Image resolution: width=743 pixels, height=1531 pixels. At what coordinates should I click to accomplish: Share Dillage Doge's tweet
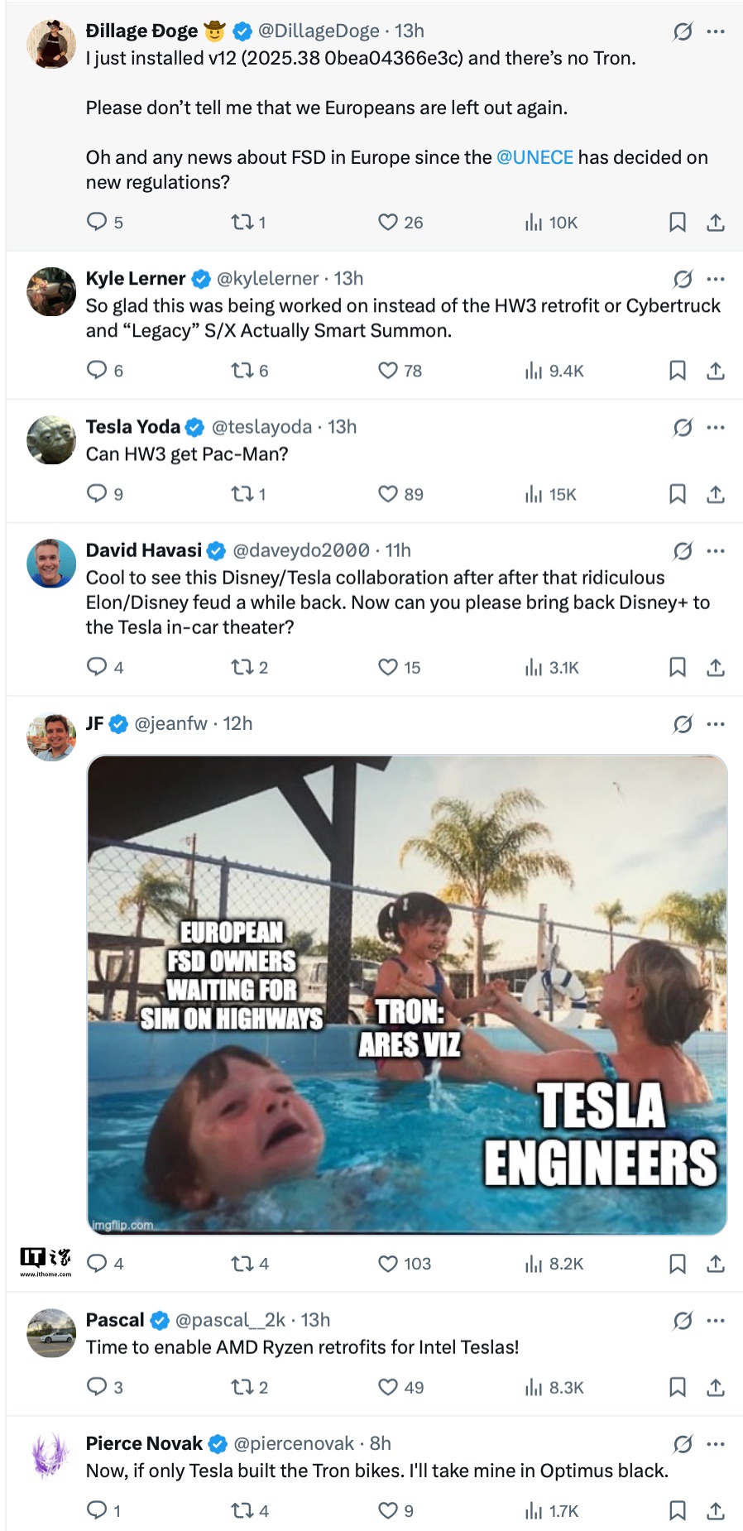[716, 222]
